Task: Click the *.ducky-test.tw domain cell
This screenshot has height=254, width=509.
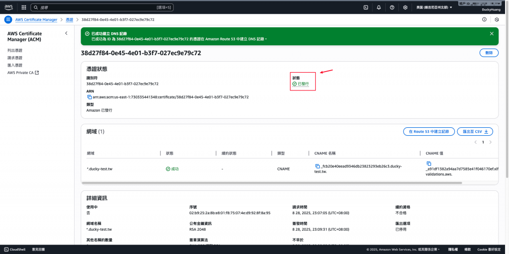Action: click(x=99, y=169)
